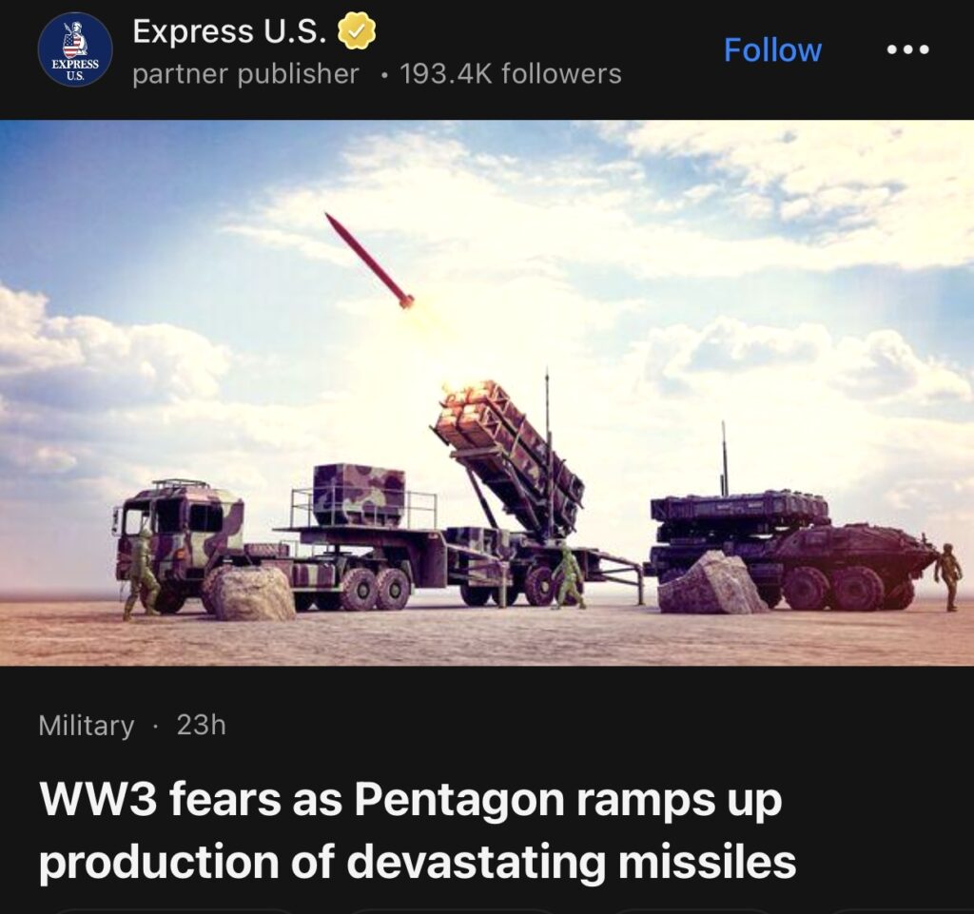Follow the Express U.S. publisher
974x914 pixels.
coord(772,49)
